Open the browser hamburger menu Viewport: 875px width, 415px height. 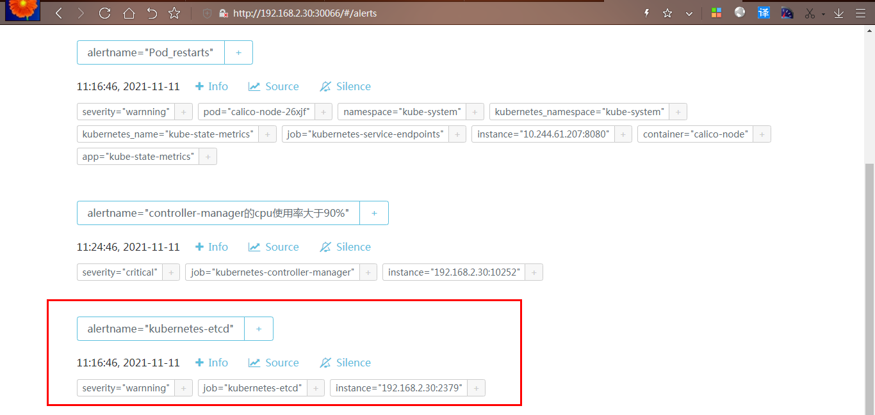pos(860,13)
